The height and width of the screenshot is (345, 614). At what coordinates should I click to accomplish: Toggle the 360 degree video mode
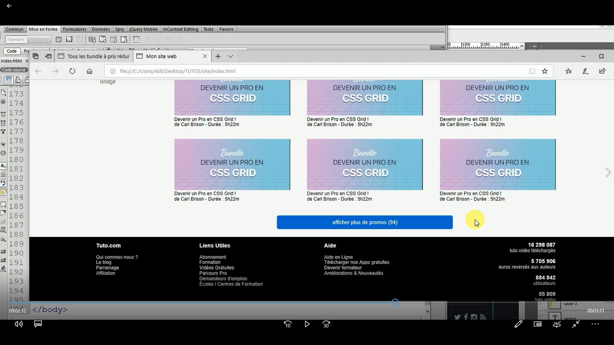point(557,324)
